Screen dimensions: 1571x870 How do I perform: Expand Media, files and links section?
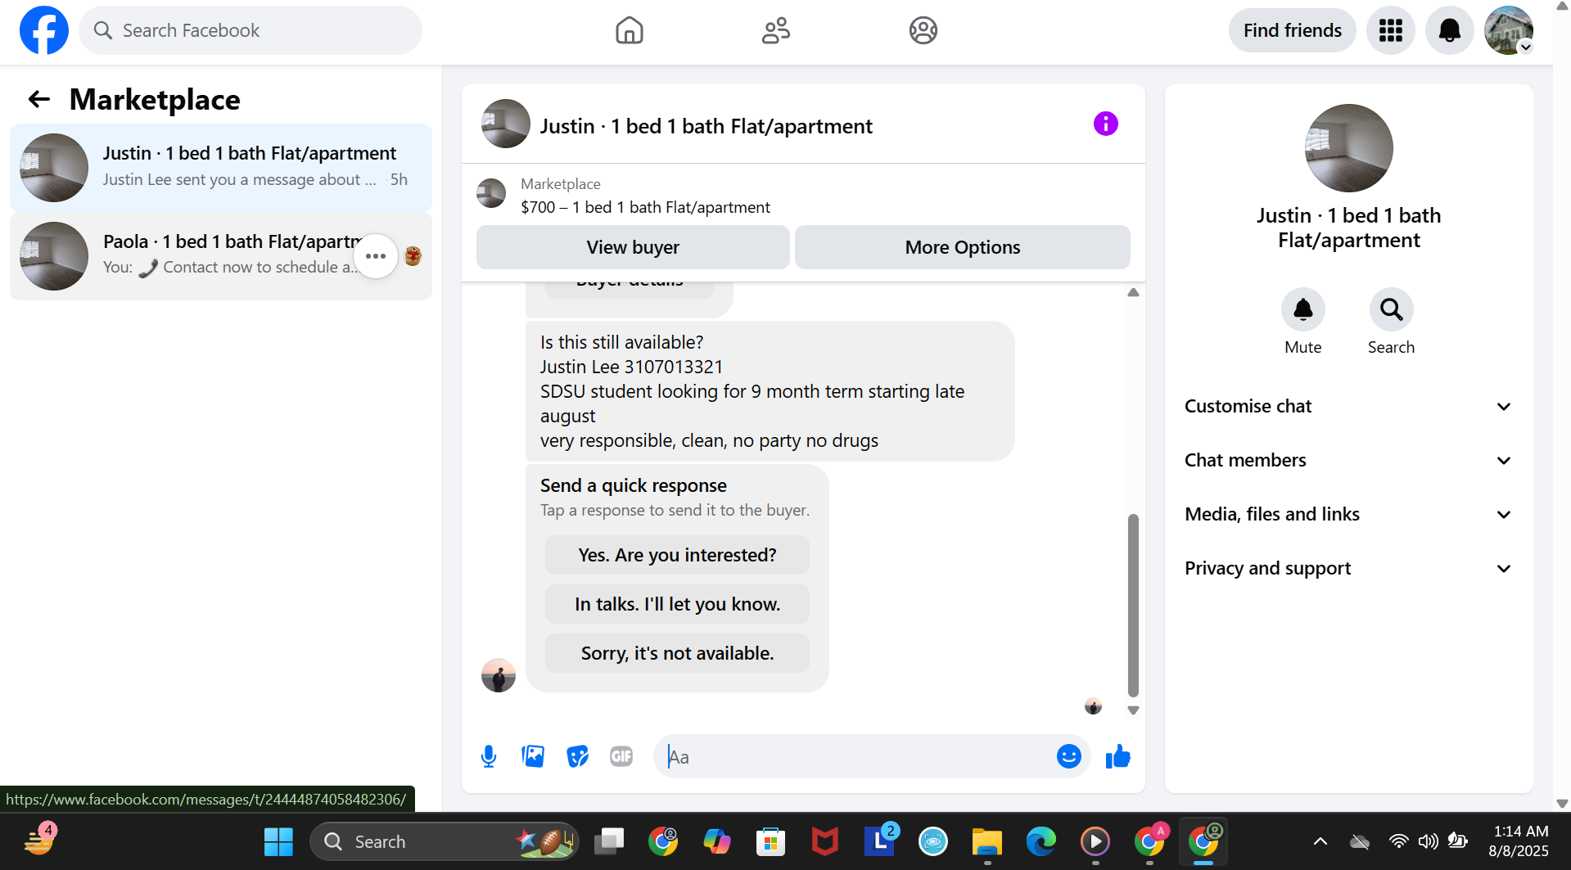(x=1348, y=514)
